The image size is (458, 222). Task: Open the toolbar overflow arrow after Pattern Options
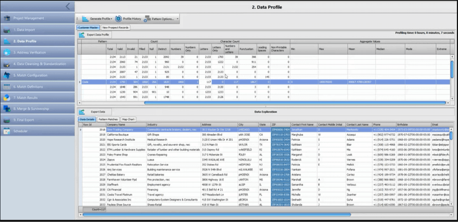coord(178,19)
